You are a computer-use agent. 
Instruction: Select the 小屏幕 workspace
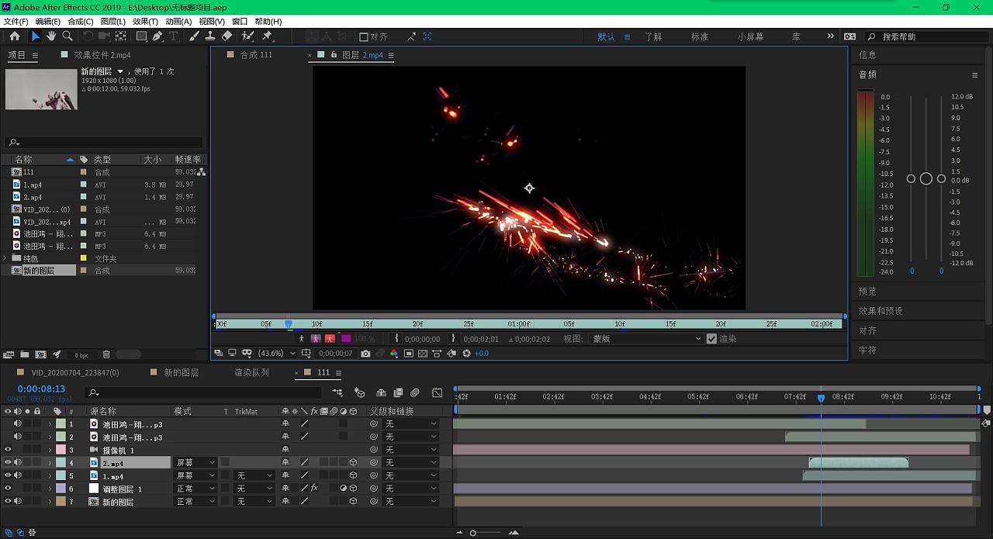750,36
